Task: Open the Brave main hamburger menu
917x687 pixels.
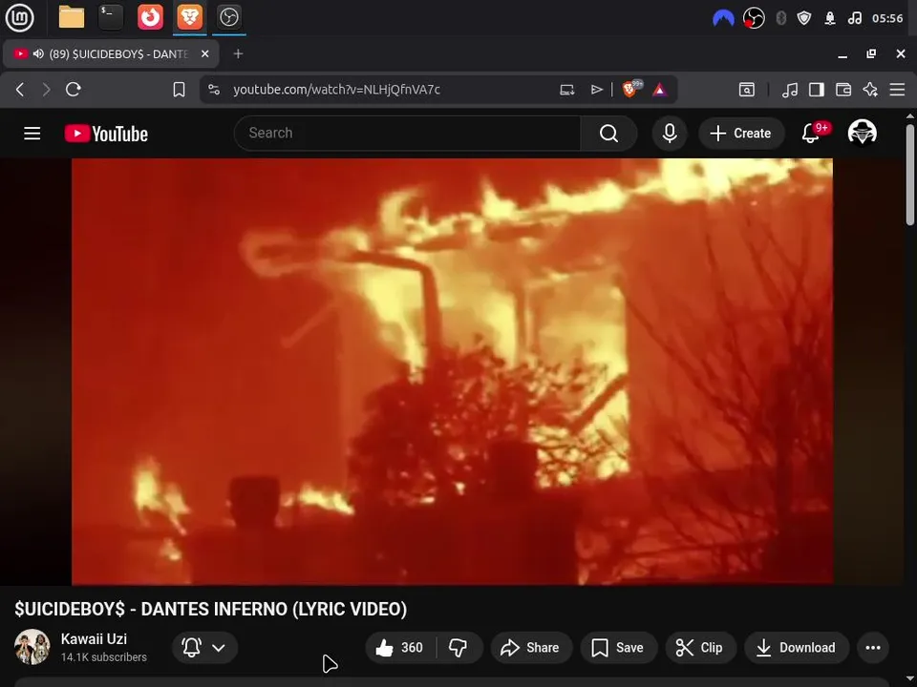Action: pyautogui.click(x=897, y=90)
